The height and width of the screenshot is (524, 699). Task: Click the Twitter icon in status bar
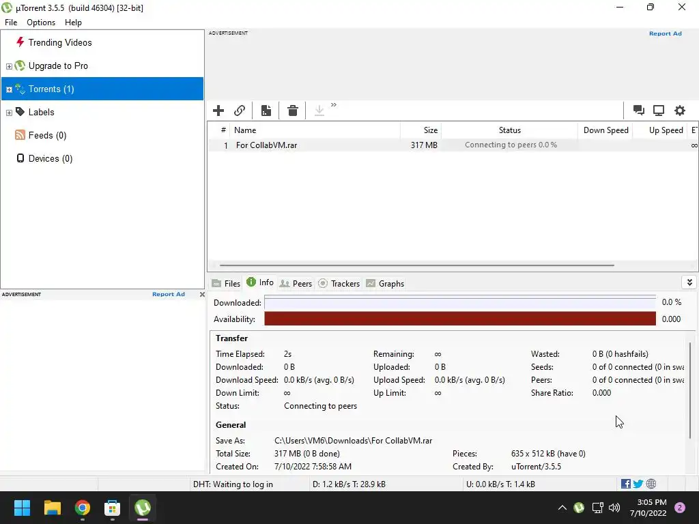click(638, 484)
